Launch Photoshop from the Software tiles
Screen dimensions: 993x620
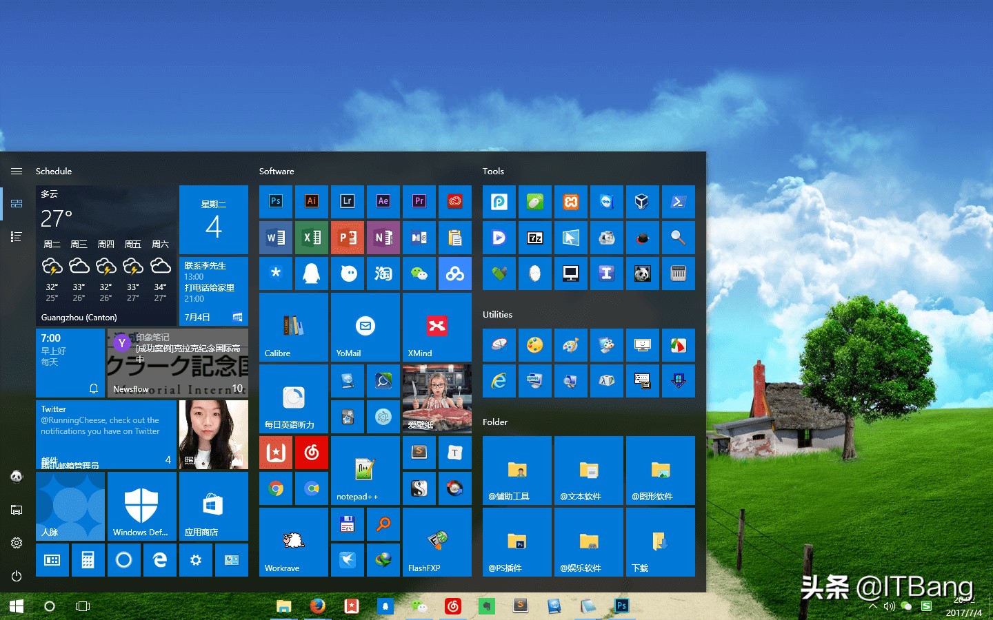(275, 201)
